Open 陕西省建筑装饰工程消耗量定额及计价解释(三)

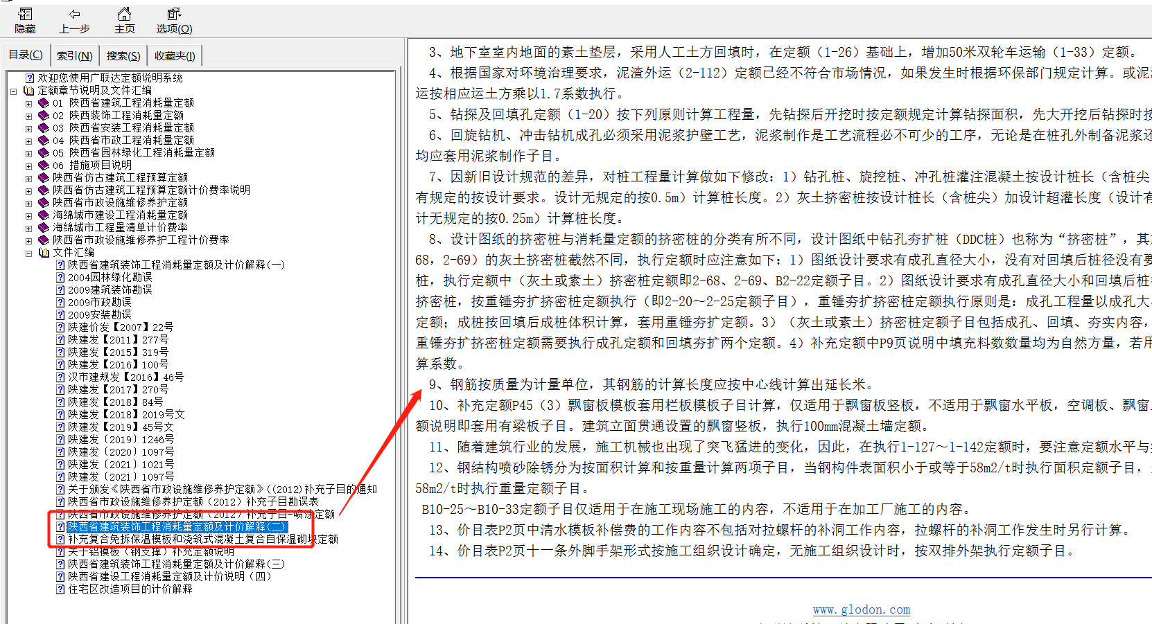(x=176, y=564)
